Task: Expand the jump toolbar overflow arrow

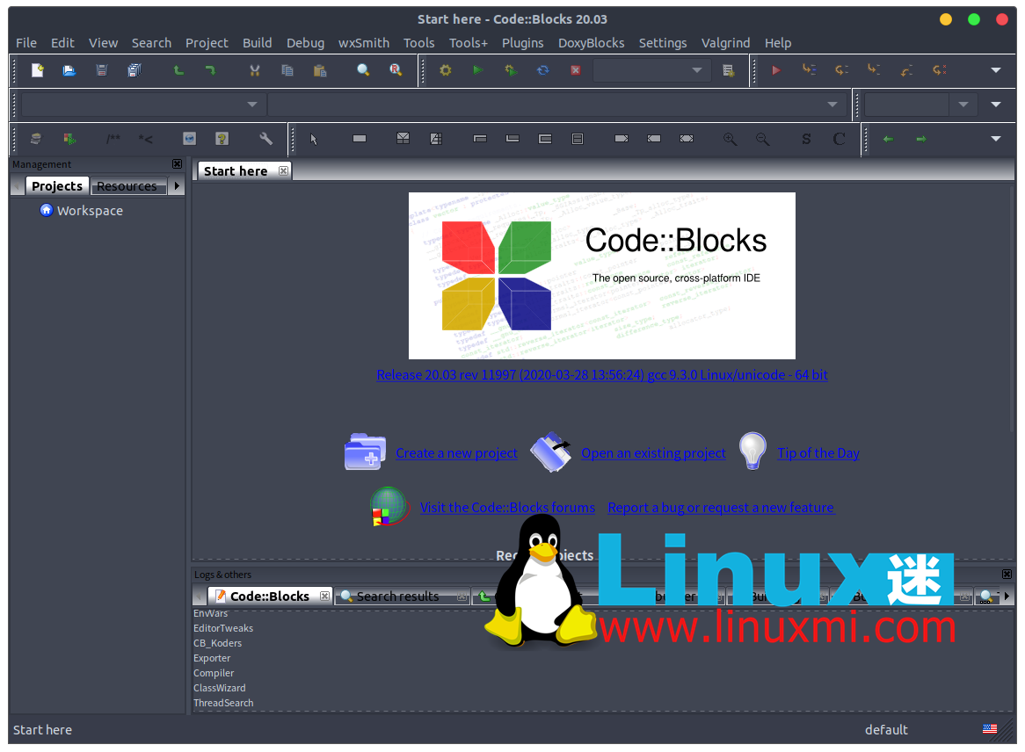Action: click(x=996, y=139)
